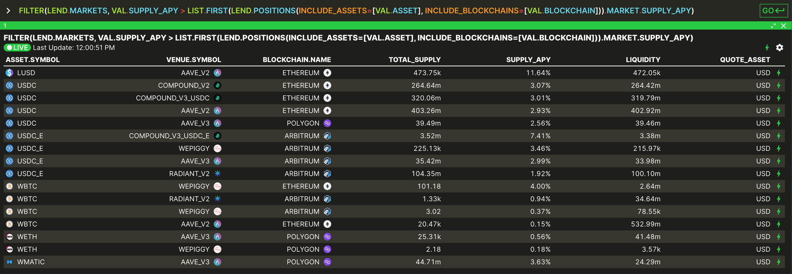The width and height of the screenshot is (792, 274).
Task: Close panel 1 with the X
Action: [783, 26]
